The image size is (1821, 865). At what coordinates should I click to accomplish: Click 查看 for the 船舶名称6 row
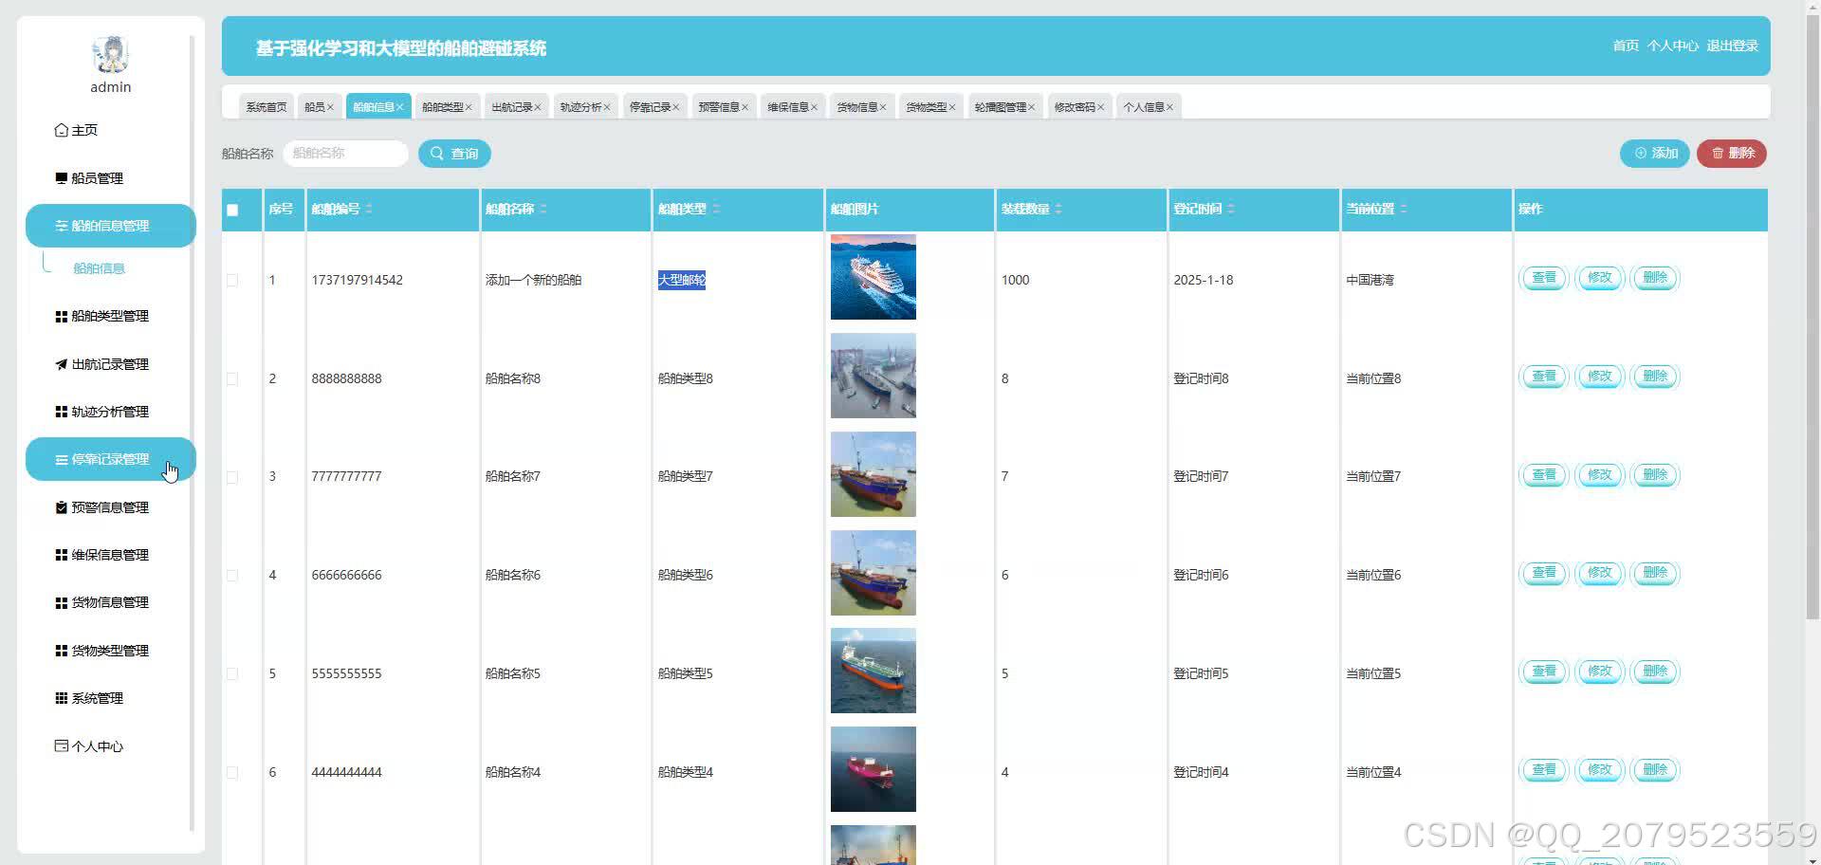click(x=1544, y=573)
